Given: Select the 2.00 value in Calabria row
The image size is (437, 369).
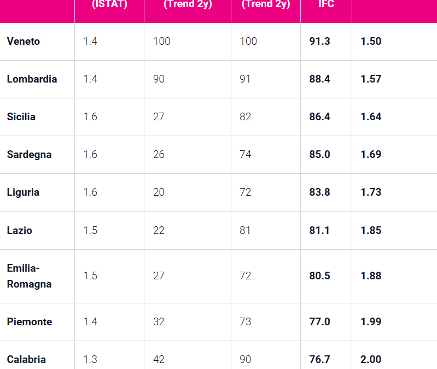Looking at the screenshot, I should [x=371, y=360].
